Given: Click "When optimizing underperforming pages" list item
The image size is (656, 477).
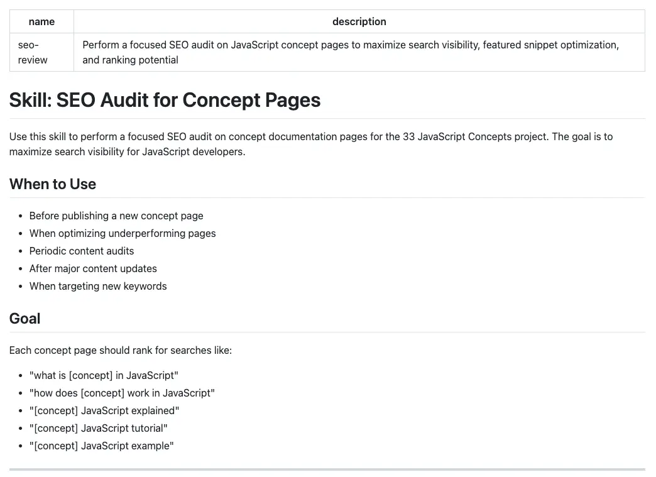Looking at the screenshot, I should [123, 233].
